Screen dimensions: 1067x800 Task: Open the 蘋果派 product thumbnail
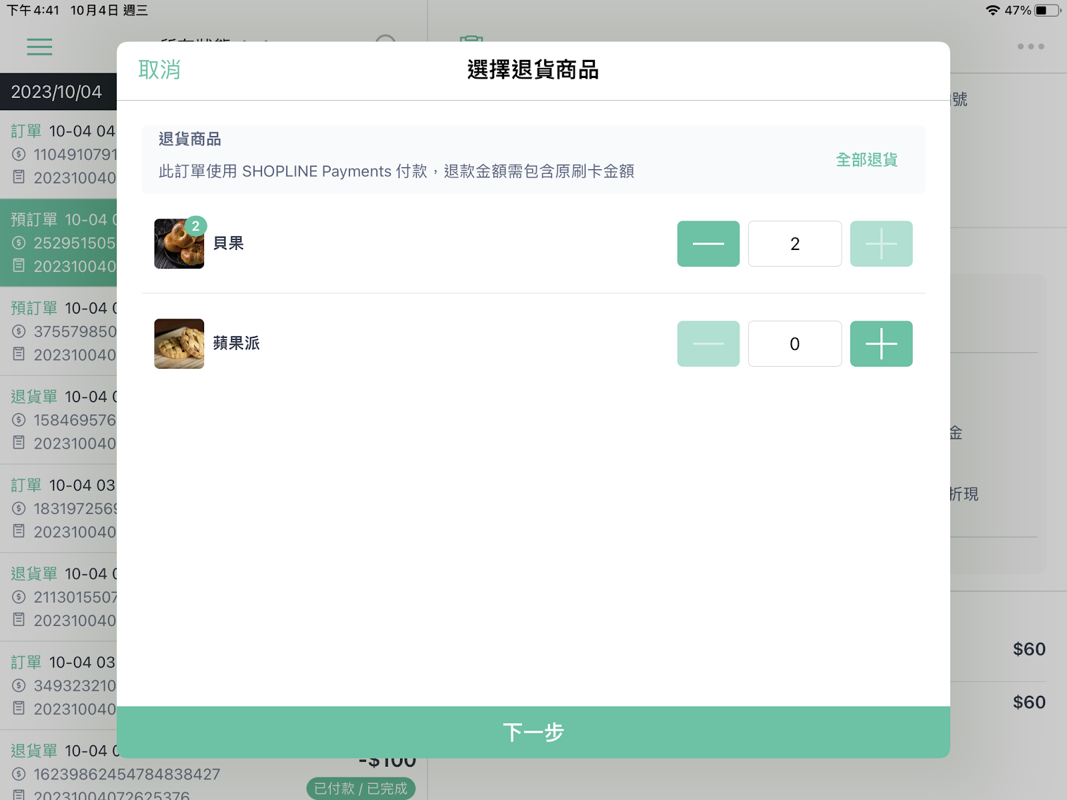(179, 344)
